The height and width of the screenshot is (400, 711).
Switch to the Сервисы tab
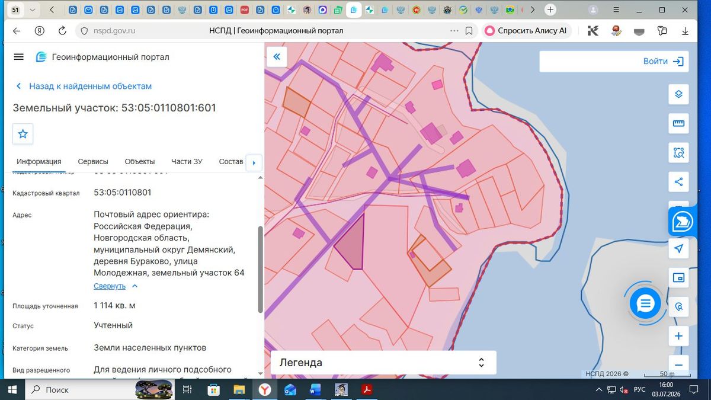pos(93,161)
